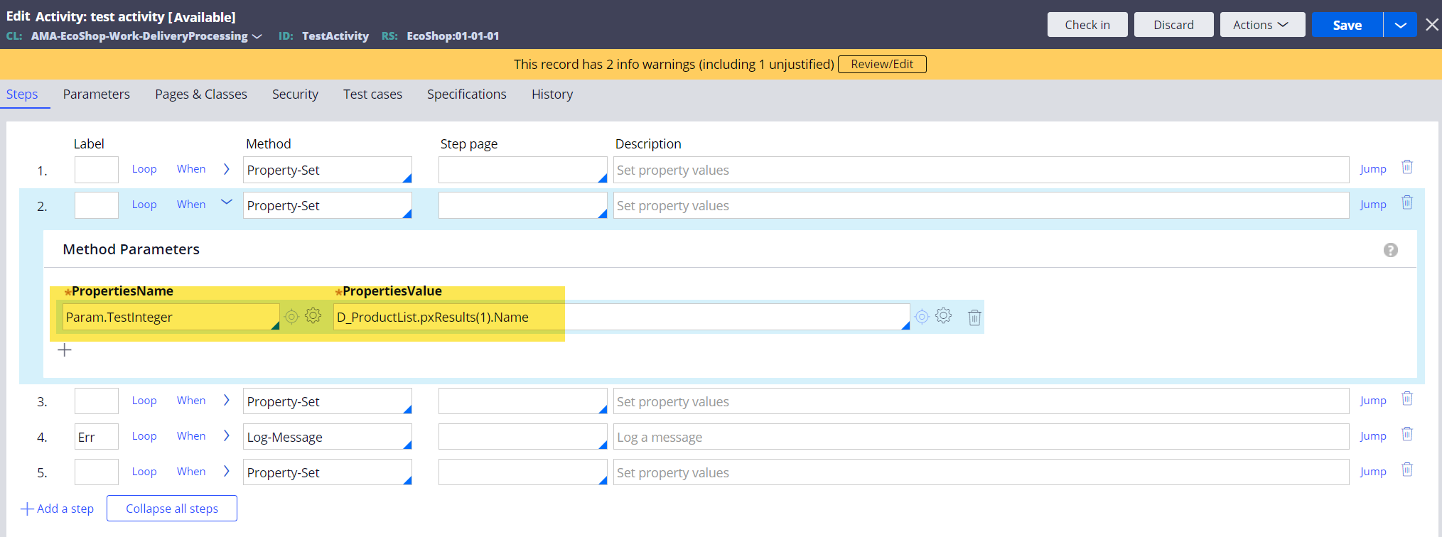Delete step 1 using its trash icon
The height and width of the screenshot is (537, 1442).
pos(1406,167)
